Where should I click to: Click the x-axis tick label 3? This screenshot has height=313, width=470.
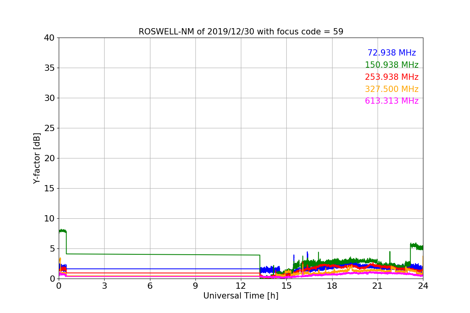104,286
